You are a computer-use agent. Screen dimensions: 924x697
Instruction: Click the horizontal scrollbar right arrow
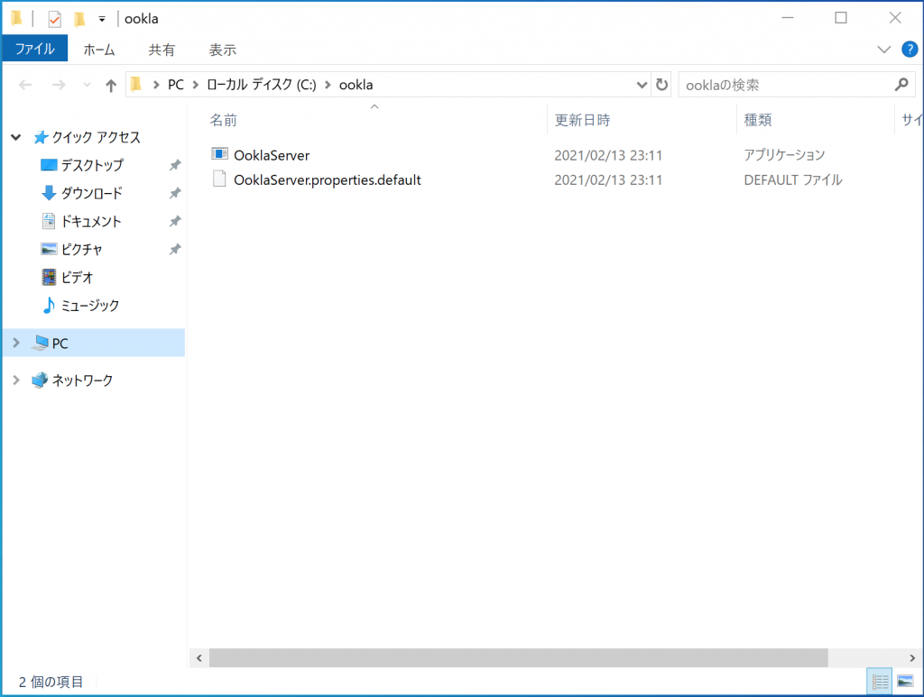click(911, 658)
